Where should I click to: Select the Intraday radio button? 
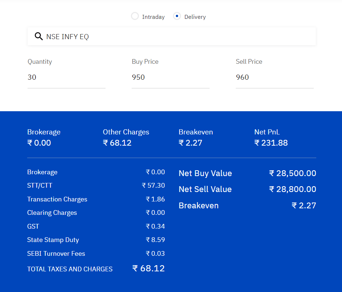(135, 16)
